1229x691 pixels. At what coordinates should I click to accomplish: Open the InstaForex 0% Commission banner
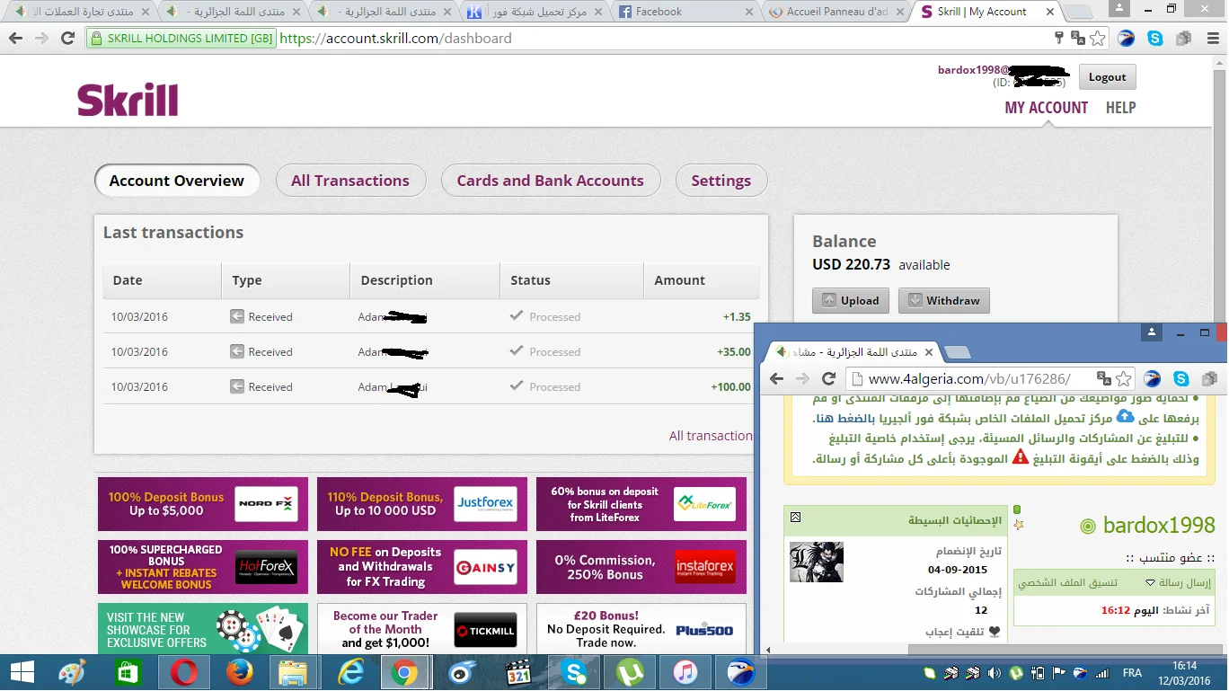pyautogui.click(x=641, y=567)
